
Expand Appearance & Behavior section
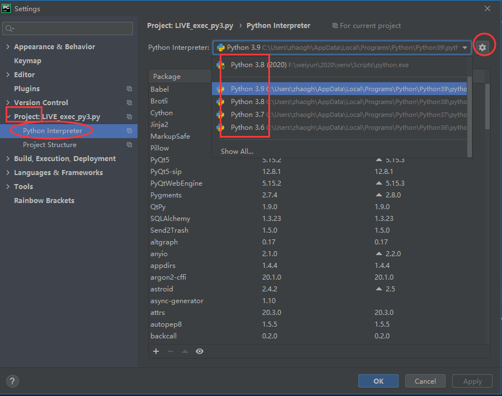tap(8, 47)
